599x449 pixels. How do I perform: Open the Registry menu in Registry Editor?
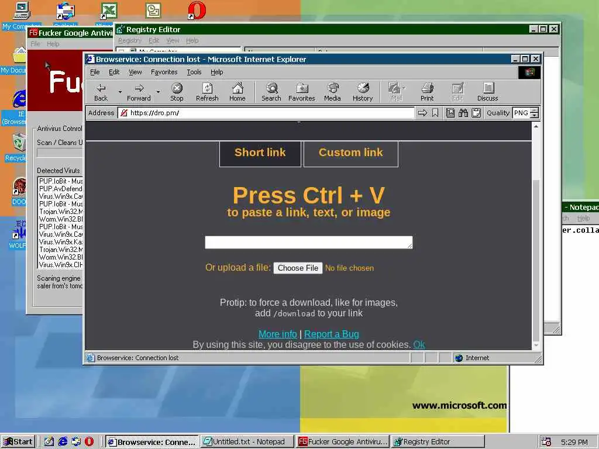(x=129, y=40)
